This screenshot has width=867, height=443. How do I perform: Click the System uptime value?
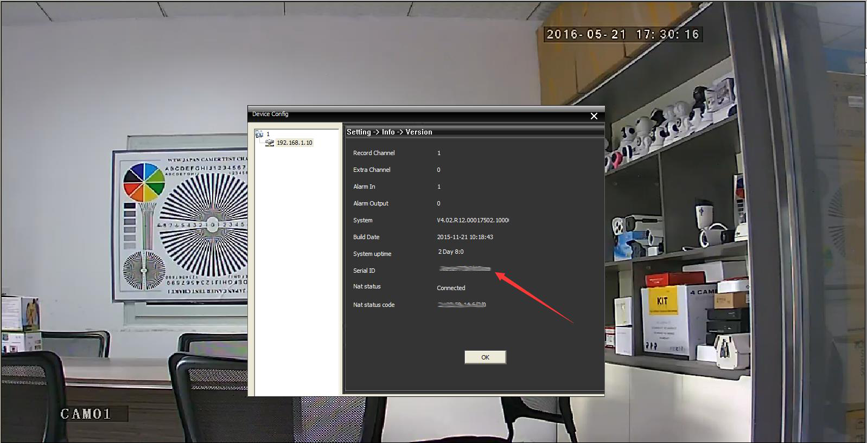[451, 252]
